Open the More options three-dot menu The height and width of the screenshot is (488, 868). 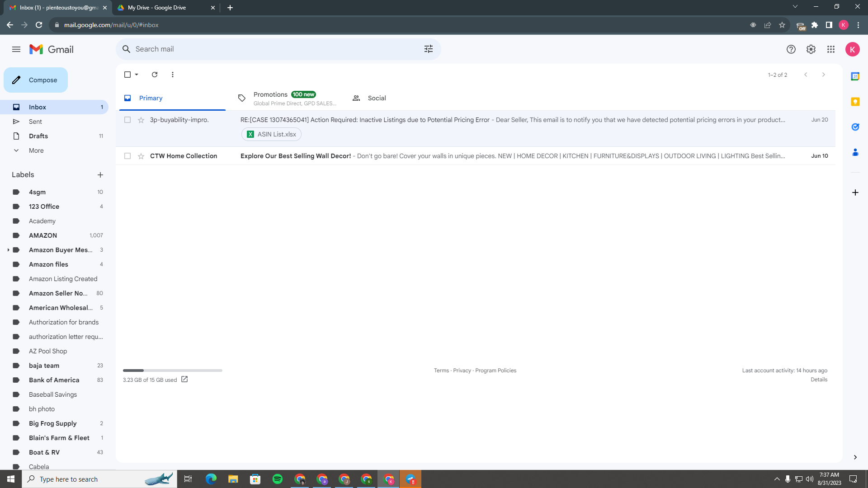pyautogui.click(x=173, y=75)
